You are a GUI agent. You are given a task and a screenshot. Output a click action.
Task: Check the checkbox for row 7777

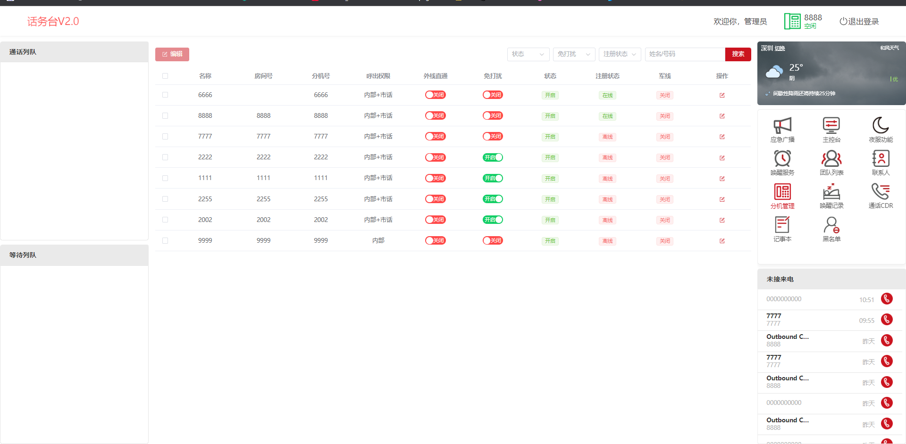[x=165, y=136]
